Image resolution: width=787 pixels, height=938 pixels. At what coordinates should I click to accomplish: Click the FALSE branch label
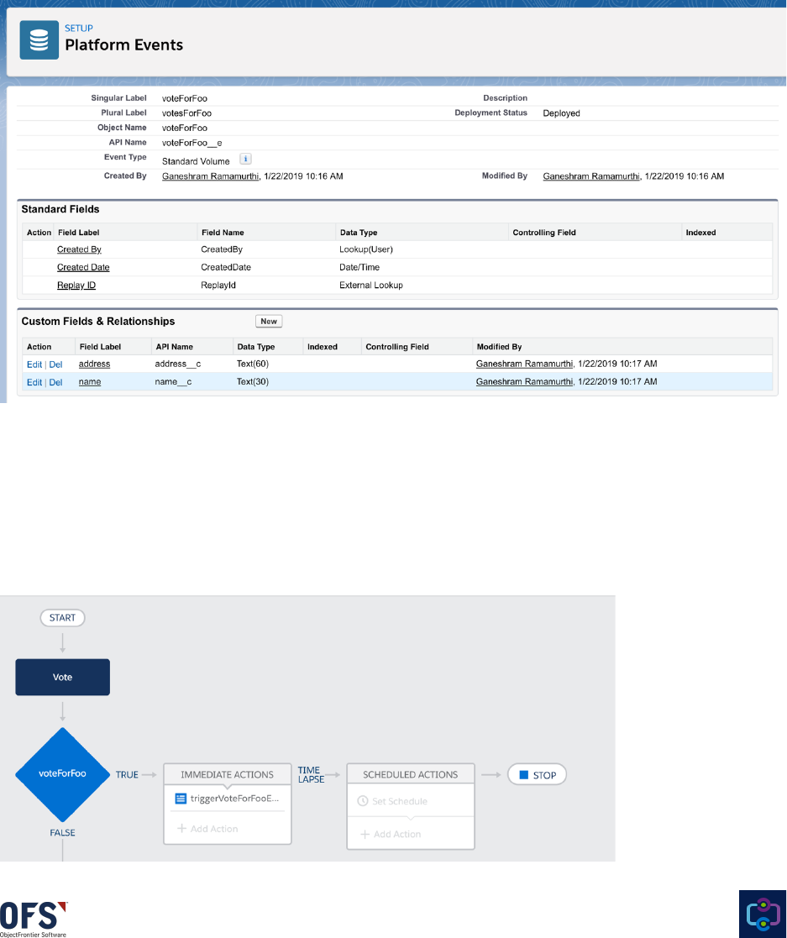(x=62, y=833)
